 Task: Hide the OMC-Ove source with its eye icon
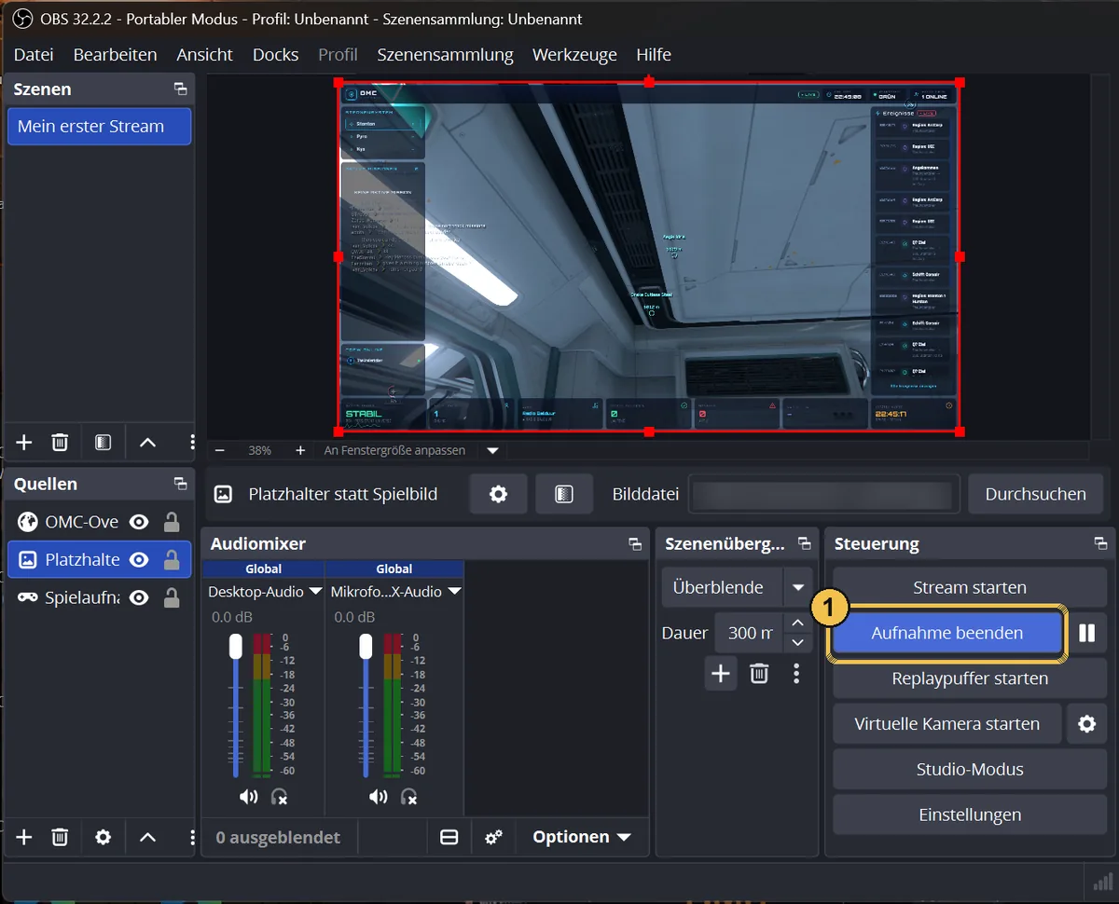click(139, 522)
